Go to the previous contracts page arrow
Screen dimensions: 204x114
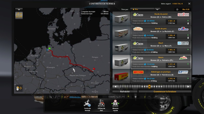pos(116,87)
